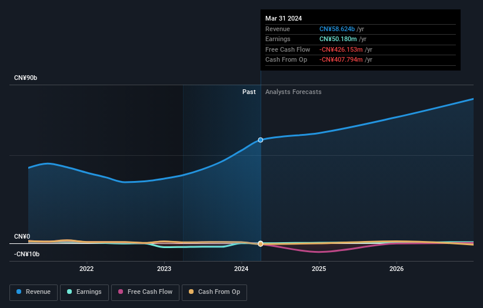Click the CN¥0 y-axis label

pos(22,236)
